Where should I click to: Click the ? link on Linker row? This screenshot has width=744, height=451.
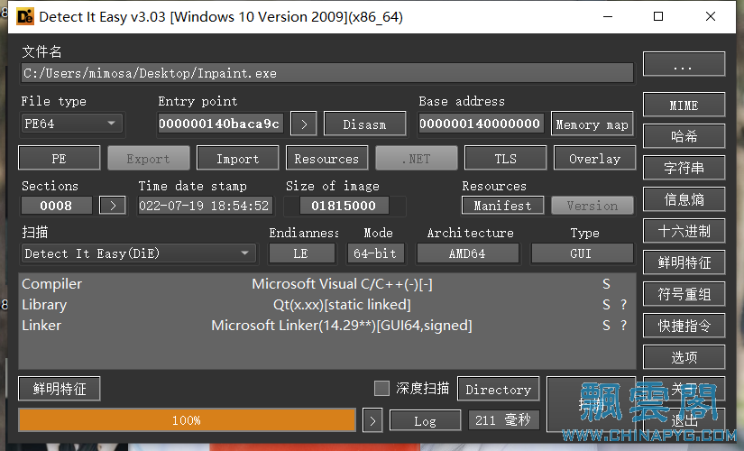click(x=623, y=326)
